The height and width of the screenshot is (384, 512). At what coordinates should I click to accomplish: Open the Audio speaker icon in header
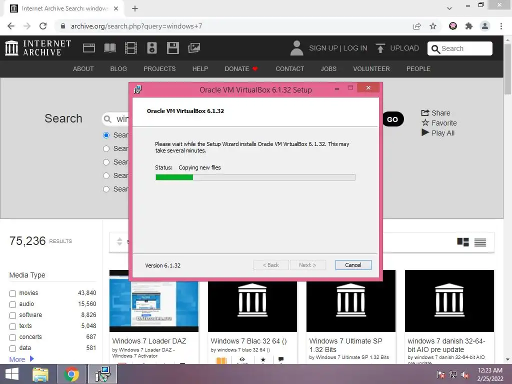click(x=152, y=48)
